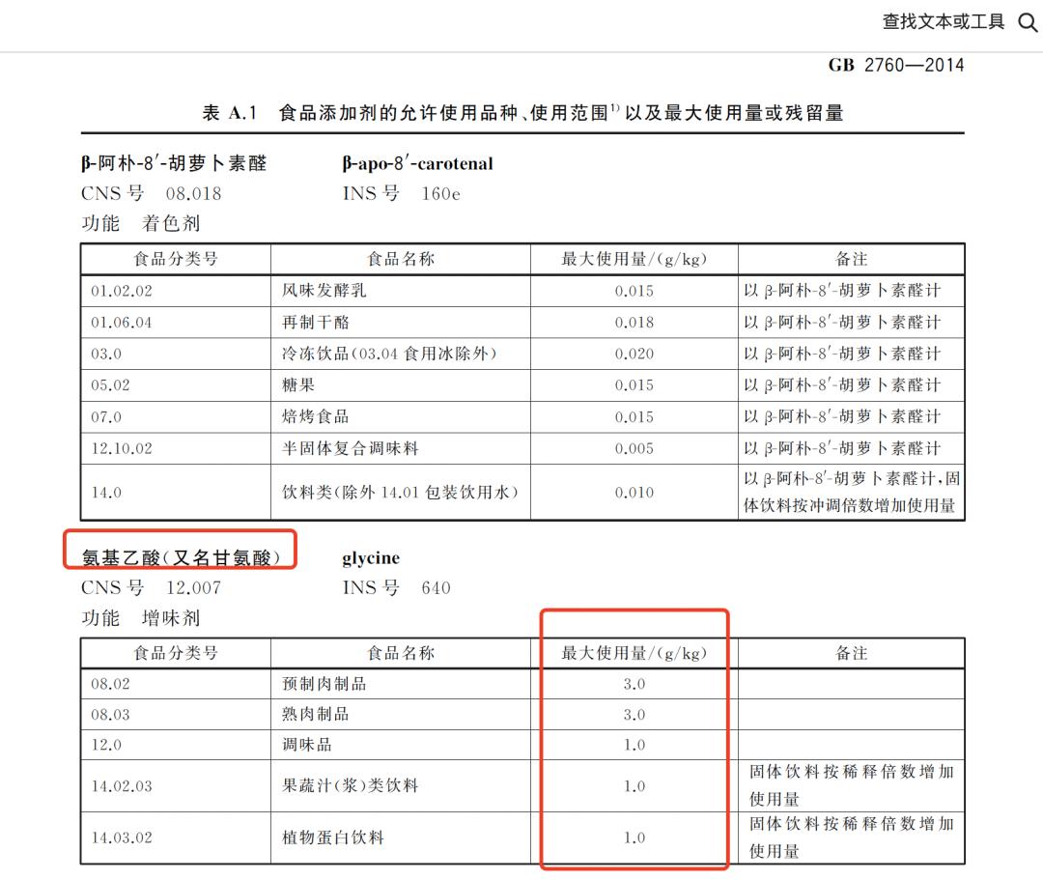Click the GB 2760—2014 standard number header

point(896,65)
